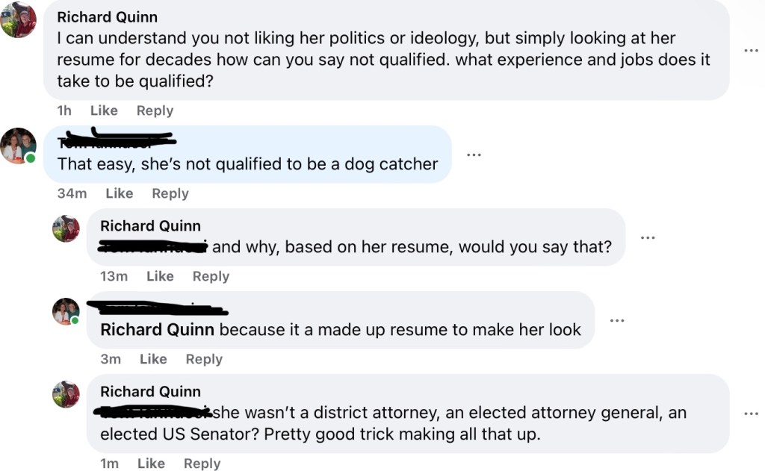Click Richard Quinn's avatar on the top comment
The height and width of the screenshot is (471, 765).
tap(18, 20)
